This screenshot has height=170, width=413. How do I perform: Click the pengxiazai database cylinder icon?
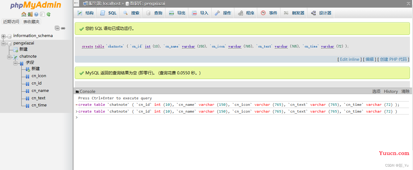[x=10, y=44]
